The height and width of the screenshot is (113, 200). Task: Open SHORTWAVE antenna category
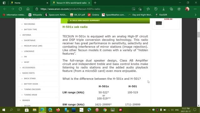30,40
